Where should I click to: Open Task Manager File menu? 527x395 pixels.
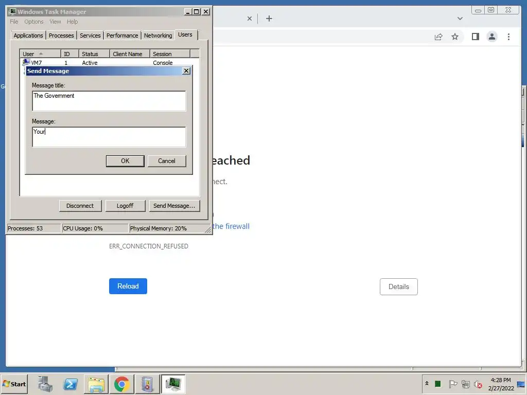coord(14,22)
